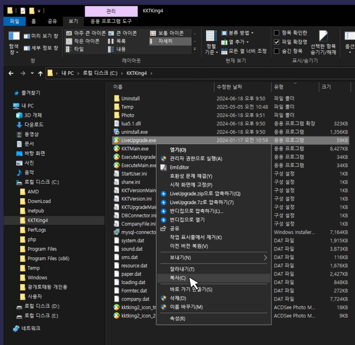355x345 pixels.
Task: Click the up-directory arrow in address bar
Action: pos(40,73)
